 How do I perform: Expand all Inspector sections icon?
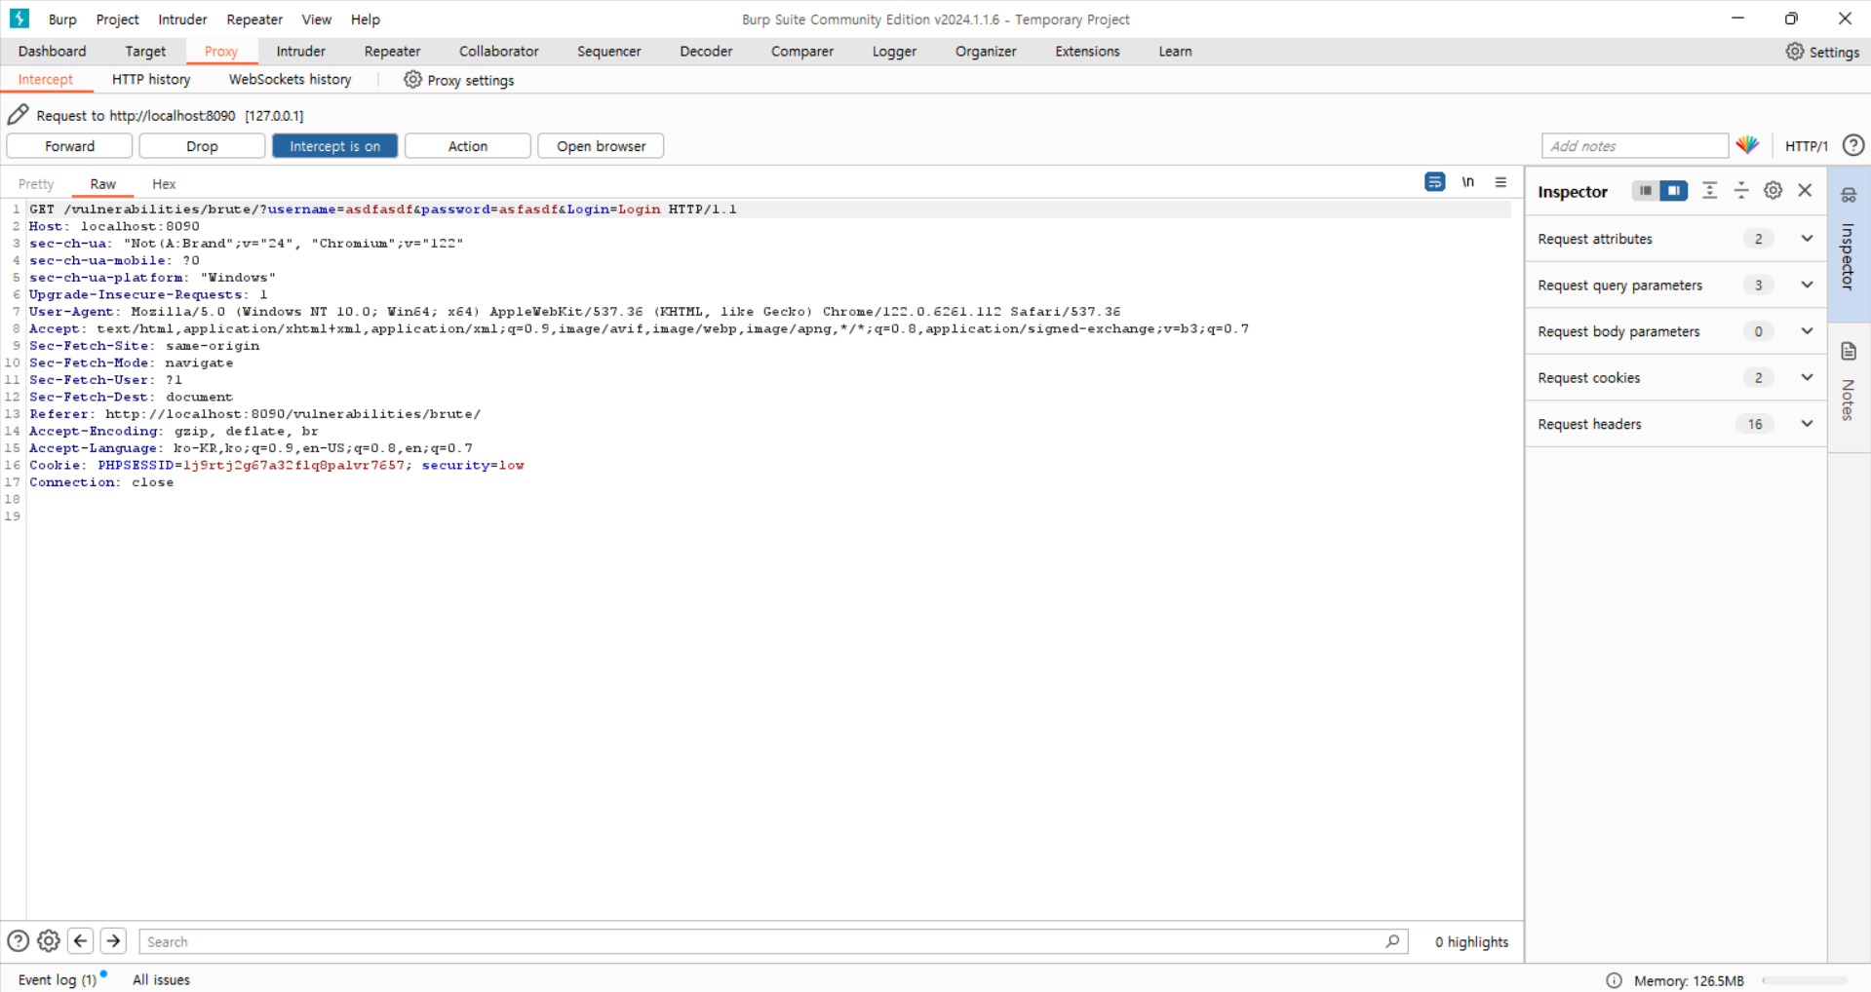[x=1709, y=191]
